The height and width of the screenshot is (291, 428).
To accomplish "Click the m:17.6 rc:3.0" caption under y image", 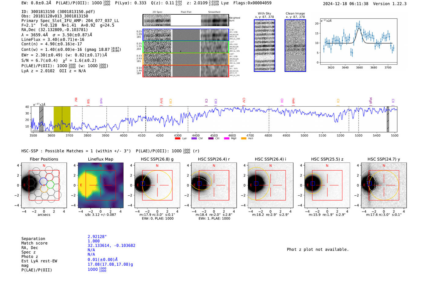I will pos(384,215).
